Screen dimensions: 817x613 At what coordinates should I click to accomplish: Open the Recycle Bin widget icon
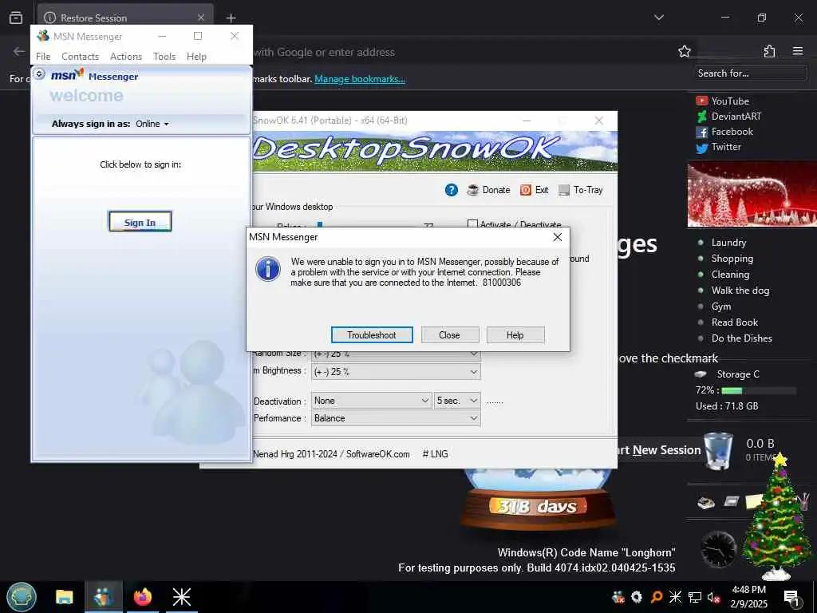(x=717, y=450)
